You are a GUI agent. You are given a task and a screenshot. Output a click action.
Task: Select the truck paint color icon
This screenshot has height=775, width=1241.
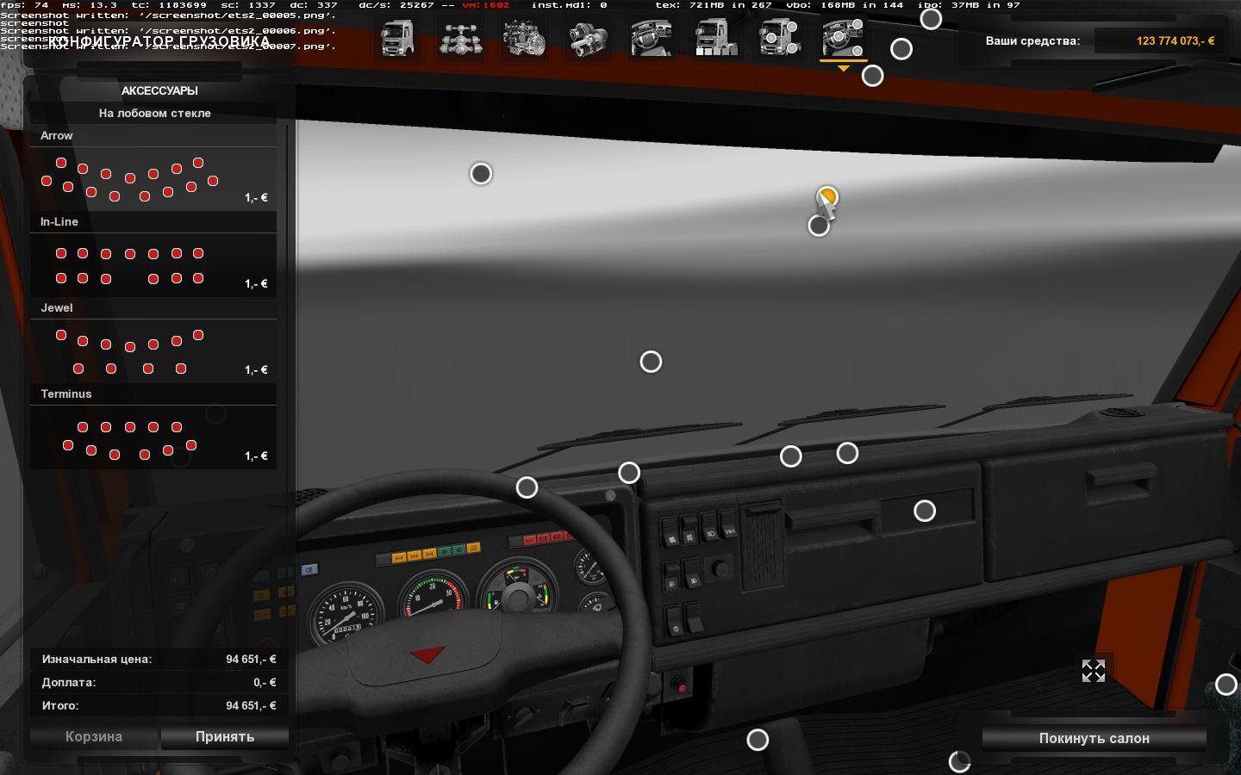point(716,39)
